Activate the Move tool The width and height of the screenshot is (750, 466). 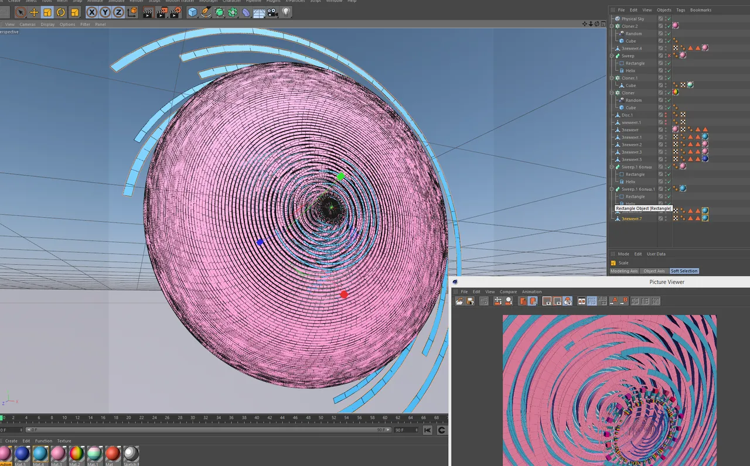tap(34, 12)
